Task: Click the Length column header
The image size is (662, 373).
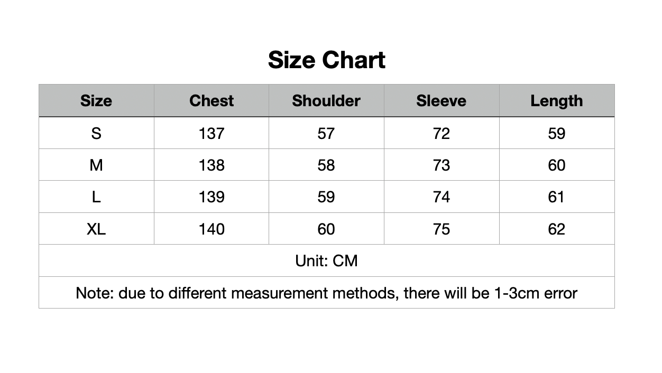Action: [x=557, y=101]
